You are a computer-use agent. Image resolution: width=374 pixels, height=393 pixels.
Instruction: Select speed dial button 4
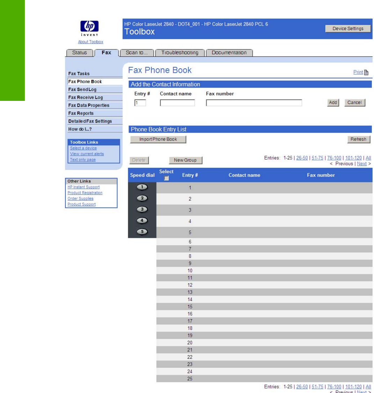coord(142,221)
